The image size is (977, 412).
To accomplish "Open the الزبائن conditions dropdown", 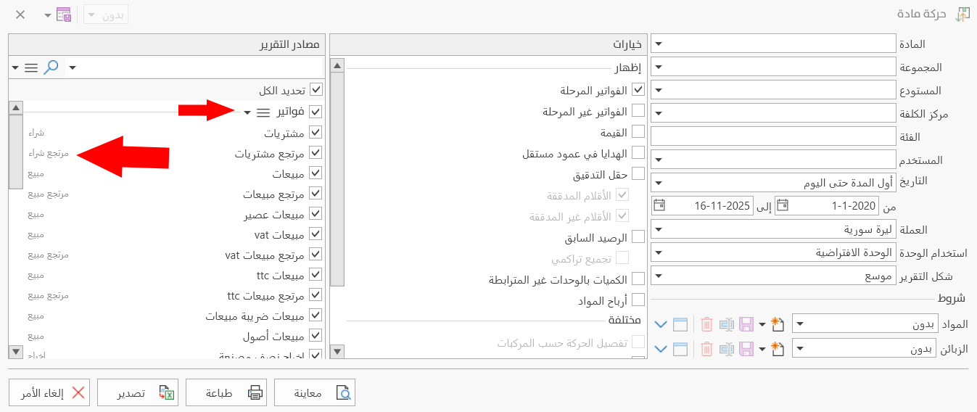I will coord(799,349).
